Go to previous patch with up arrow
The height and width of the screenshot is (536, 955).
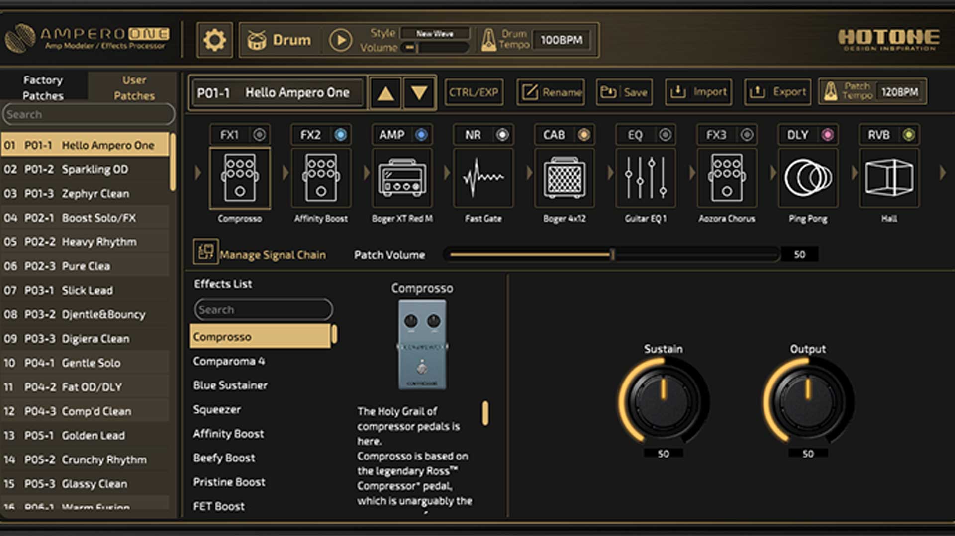[385, 93]
